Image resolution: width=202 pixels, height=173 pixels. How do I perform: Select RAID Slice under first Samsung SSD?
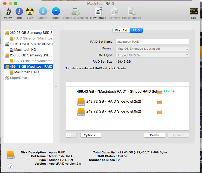click(x=29, y=38)
